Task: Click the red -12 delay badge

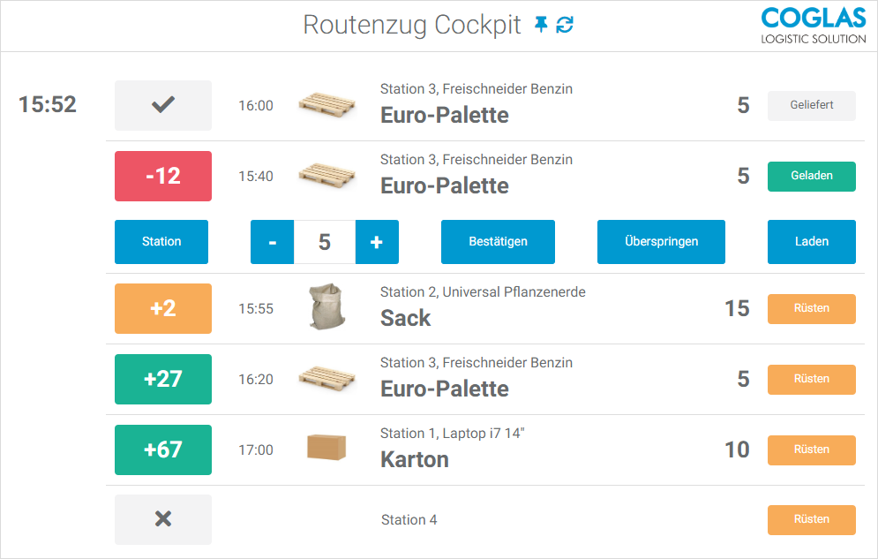Action: coord(163,176)
